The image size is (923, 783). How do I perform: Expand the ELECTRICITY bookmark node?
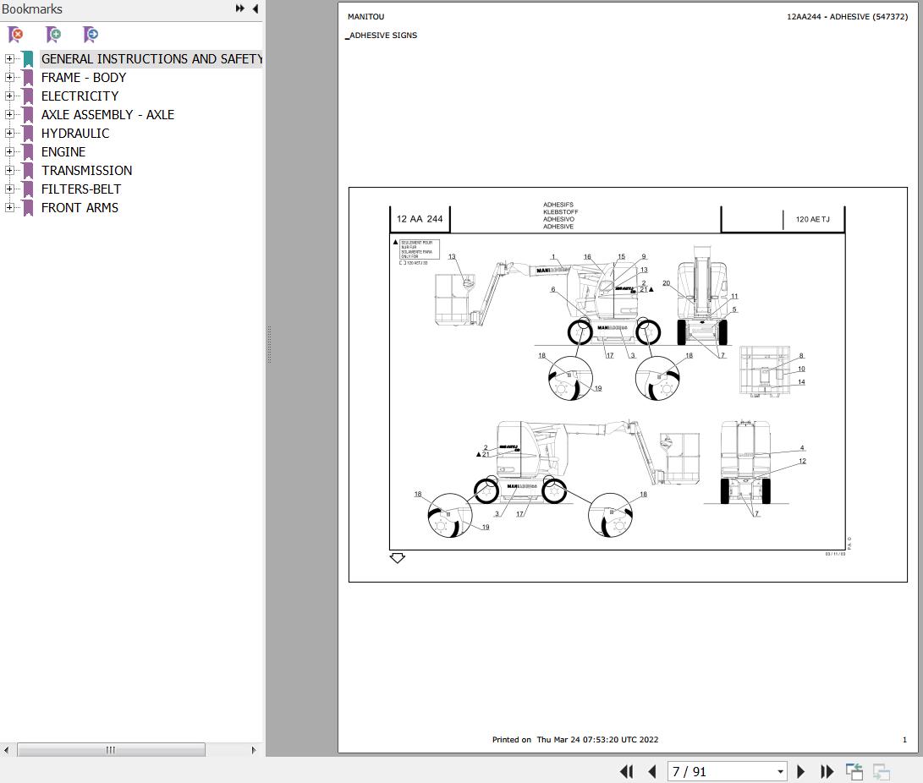point(9,96)
